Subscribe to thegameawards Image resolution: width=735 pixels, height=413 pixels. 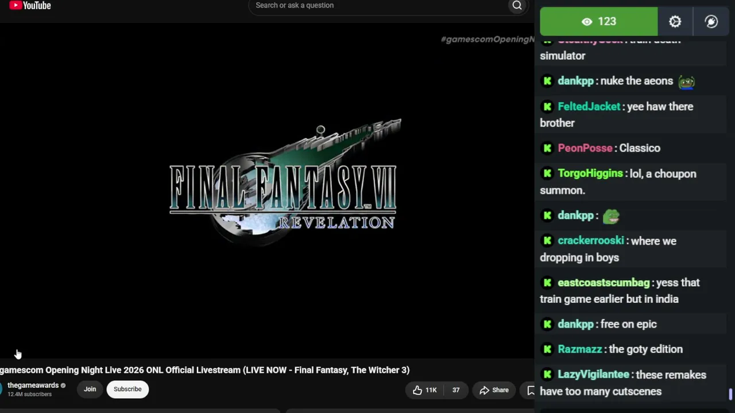(127, 389)
